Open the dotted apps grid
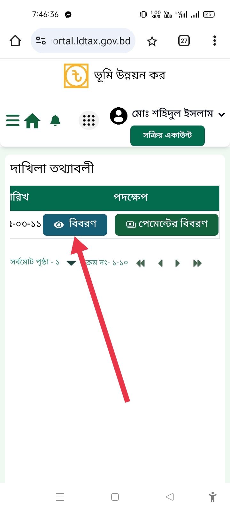This screenshot has height=511, width=230. (89, 120)
